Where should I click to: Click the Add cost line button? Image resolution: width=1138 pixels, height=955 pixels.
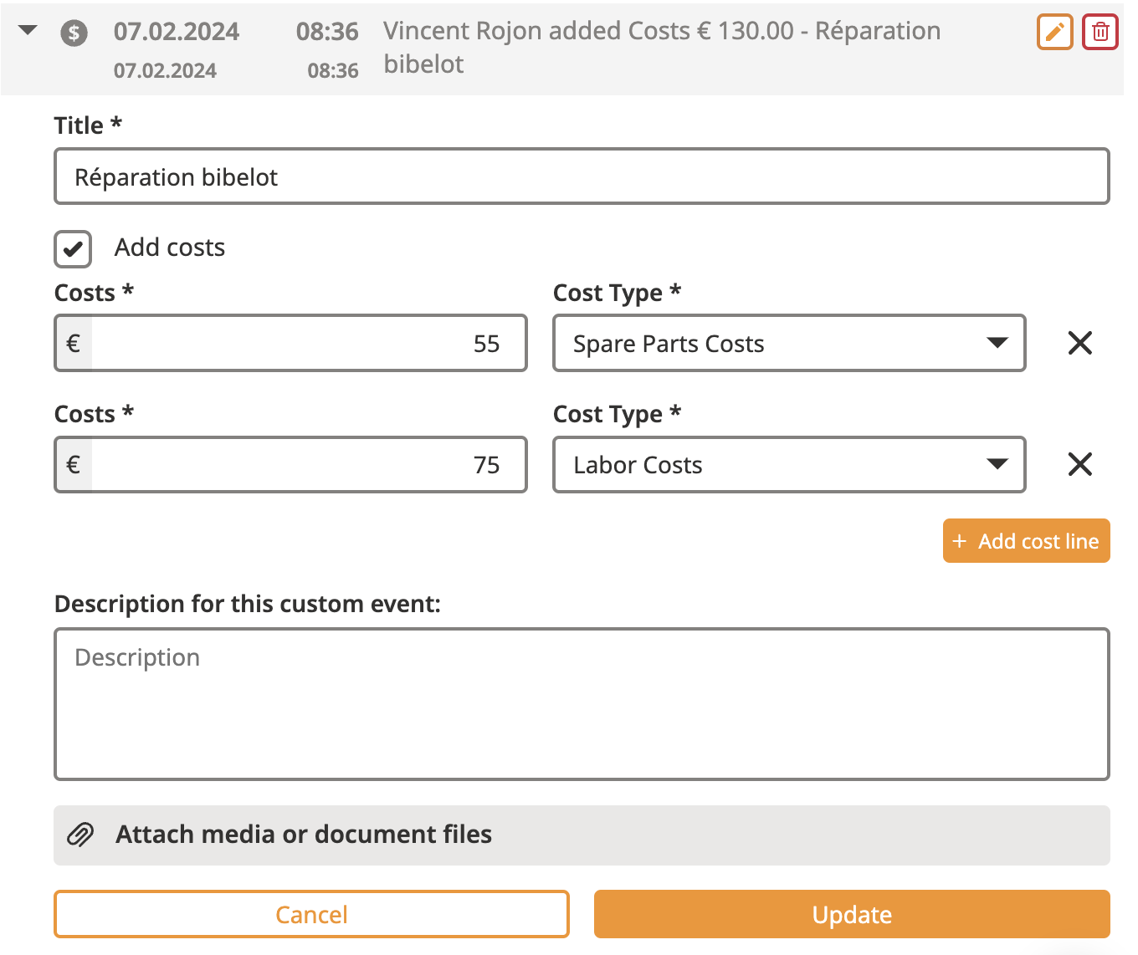pos(1026,541)
